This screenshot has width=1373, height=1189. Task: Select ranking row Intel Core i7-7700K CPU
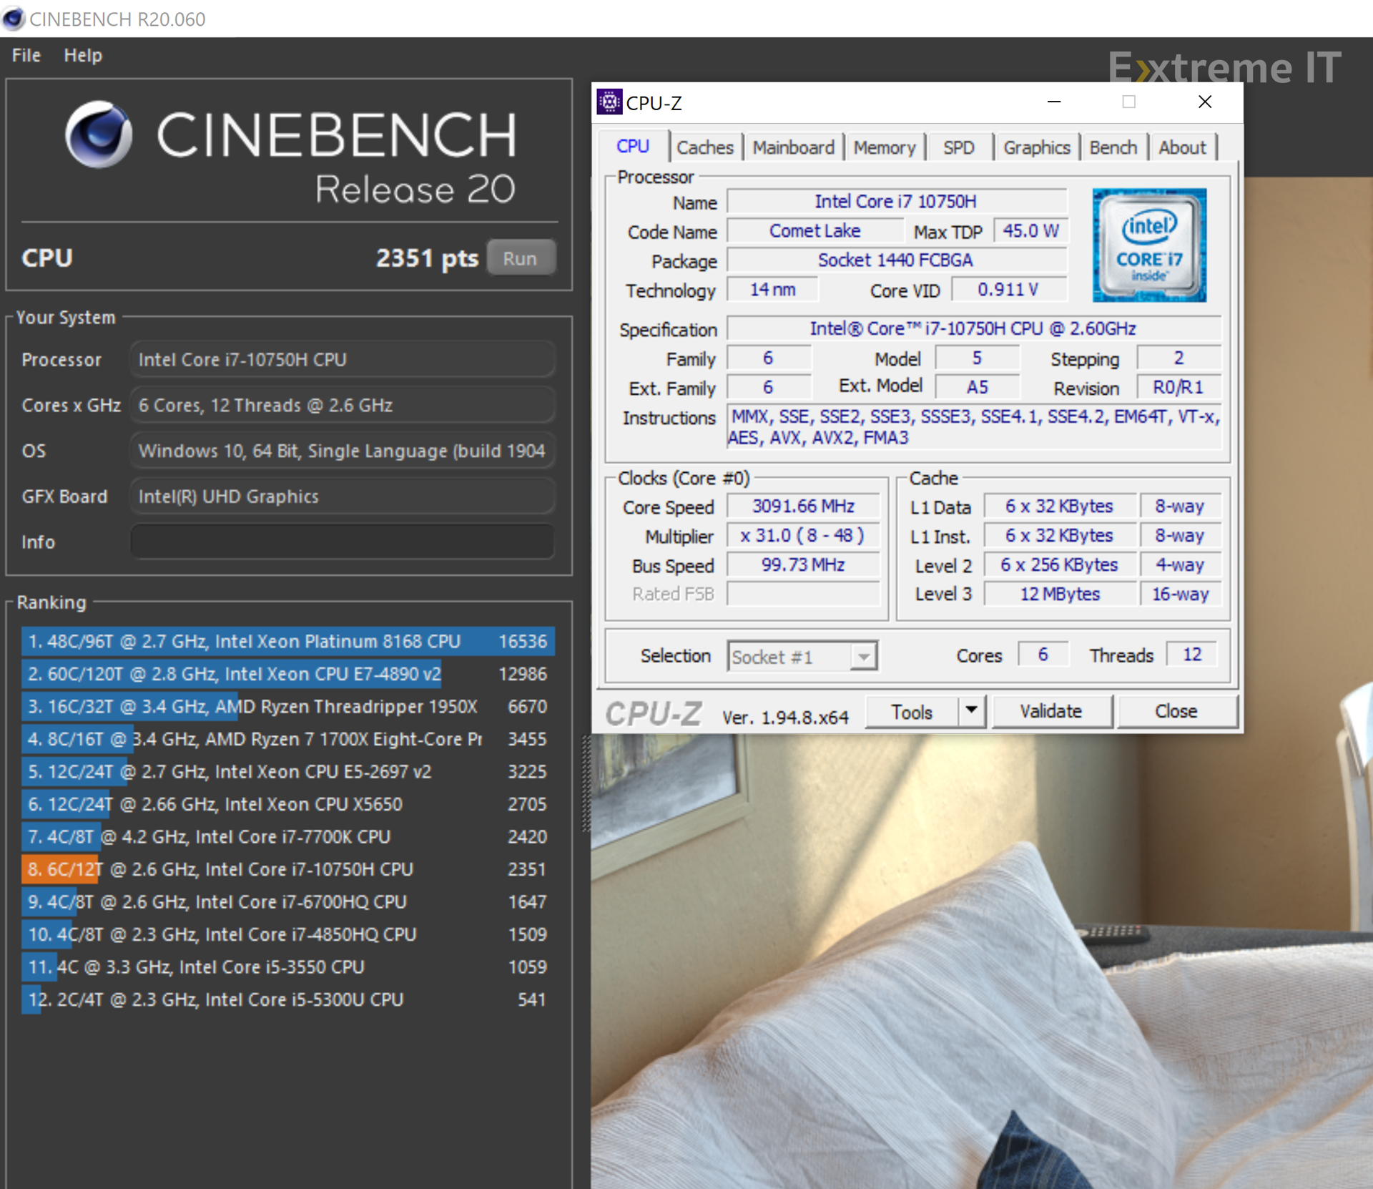point(288,837)
